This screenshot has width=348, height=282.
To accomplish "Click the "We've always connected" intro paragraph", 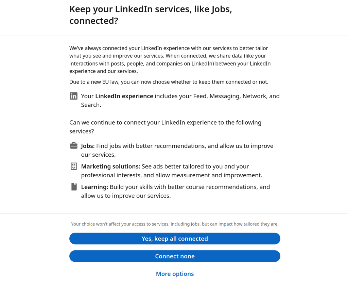I will (x=170, y=59).
